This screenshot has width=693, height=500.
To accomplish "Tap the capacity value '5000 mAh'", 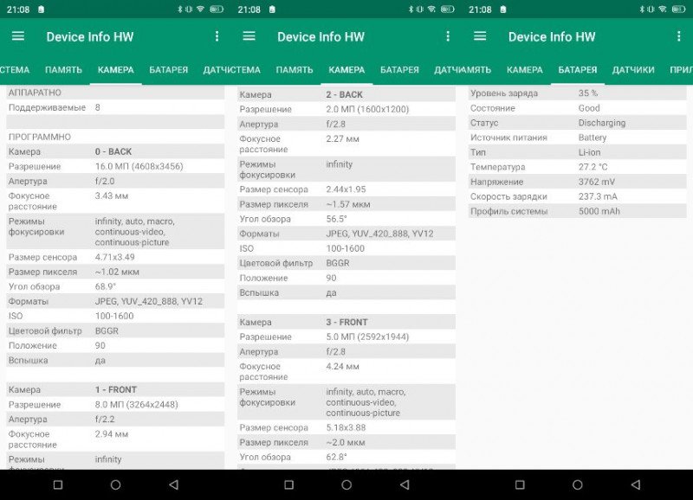I will [x=599, y=211].
